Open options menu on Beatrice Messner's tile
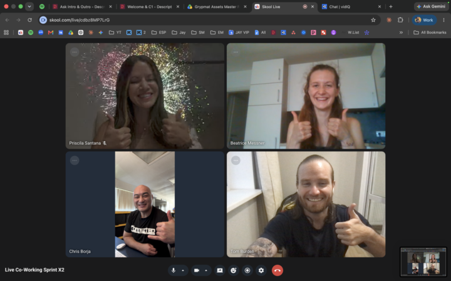 (x=236, y=52)
